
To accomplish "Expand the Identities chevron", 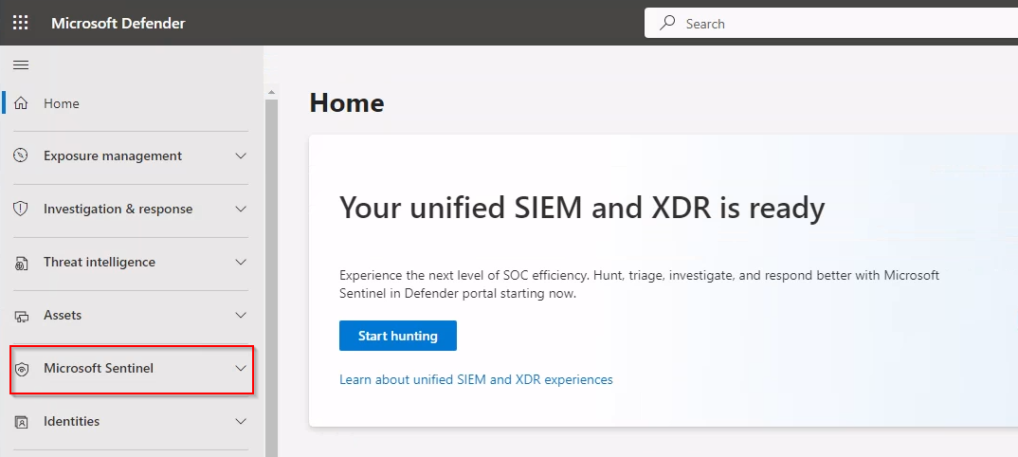I will click(x=241, y=421).
